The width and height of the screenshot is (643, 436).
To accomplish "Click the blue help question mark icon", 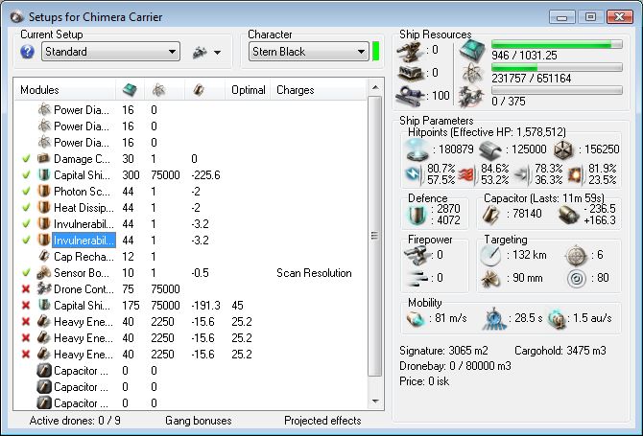I will point(27,52).
